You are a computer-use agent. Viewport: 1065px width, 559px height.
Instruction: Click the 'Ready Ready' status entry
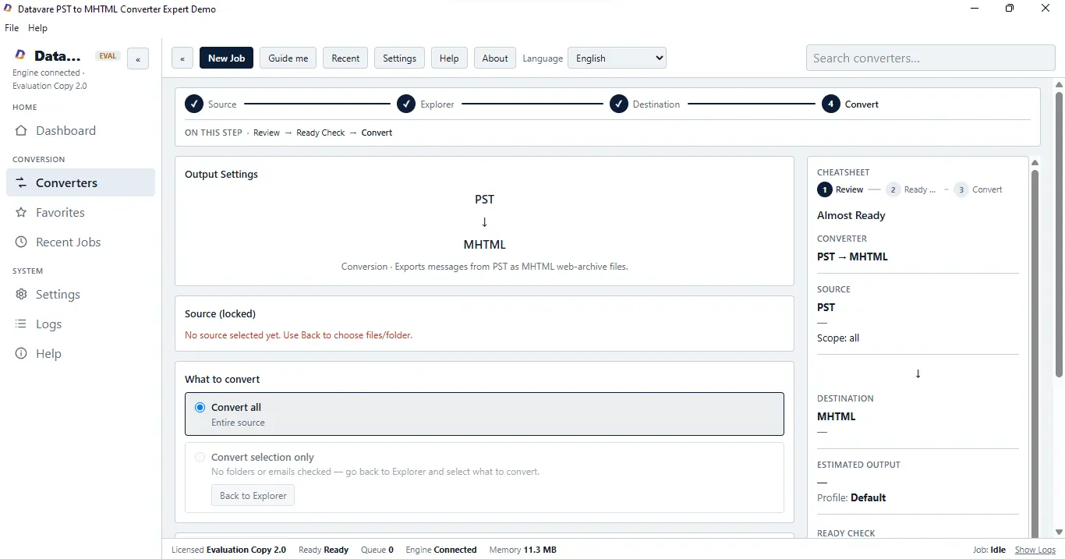(x=324, y=550)
